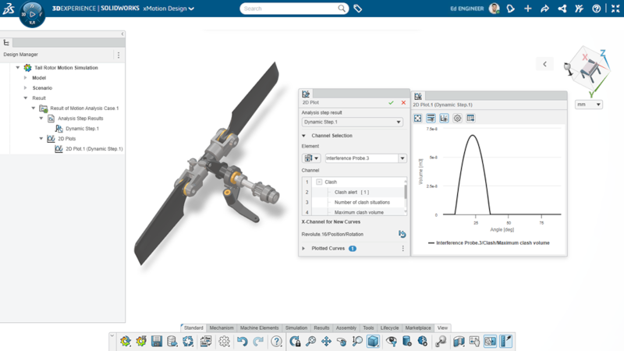Toggle the shaded cube display mode button
Image resolution: width=624 pixels, height=351 pixels.
click(373, 342)
